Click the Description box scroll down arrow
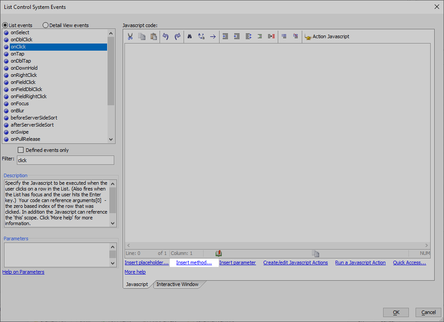 (x=113, y=223)
